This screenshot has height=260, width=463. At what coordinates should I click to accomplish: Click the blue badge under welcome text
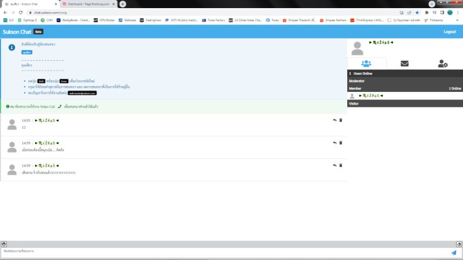click(x=27, y=52)
